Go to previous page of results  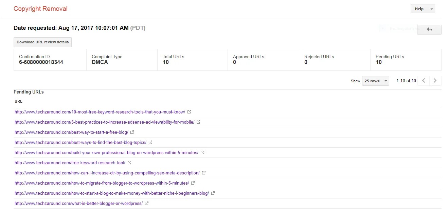pos(424,81)
